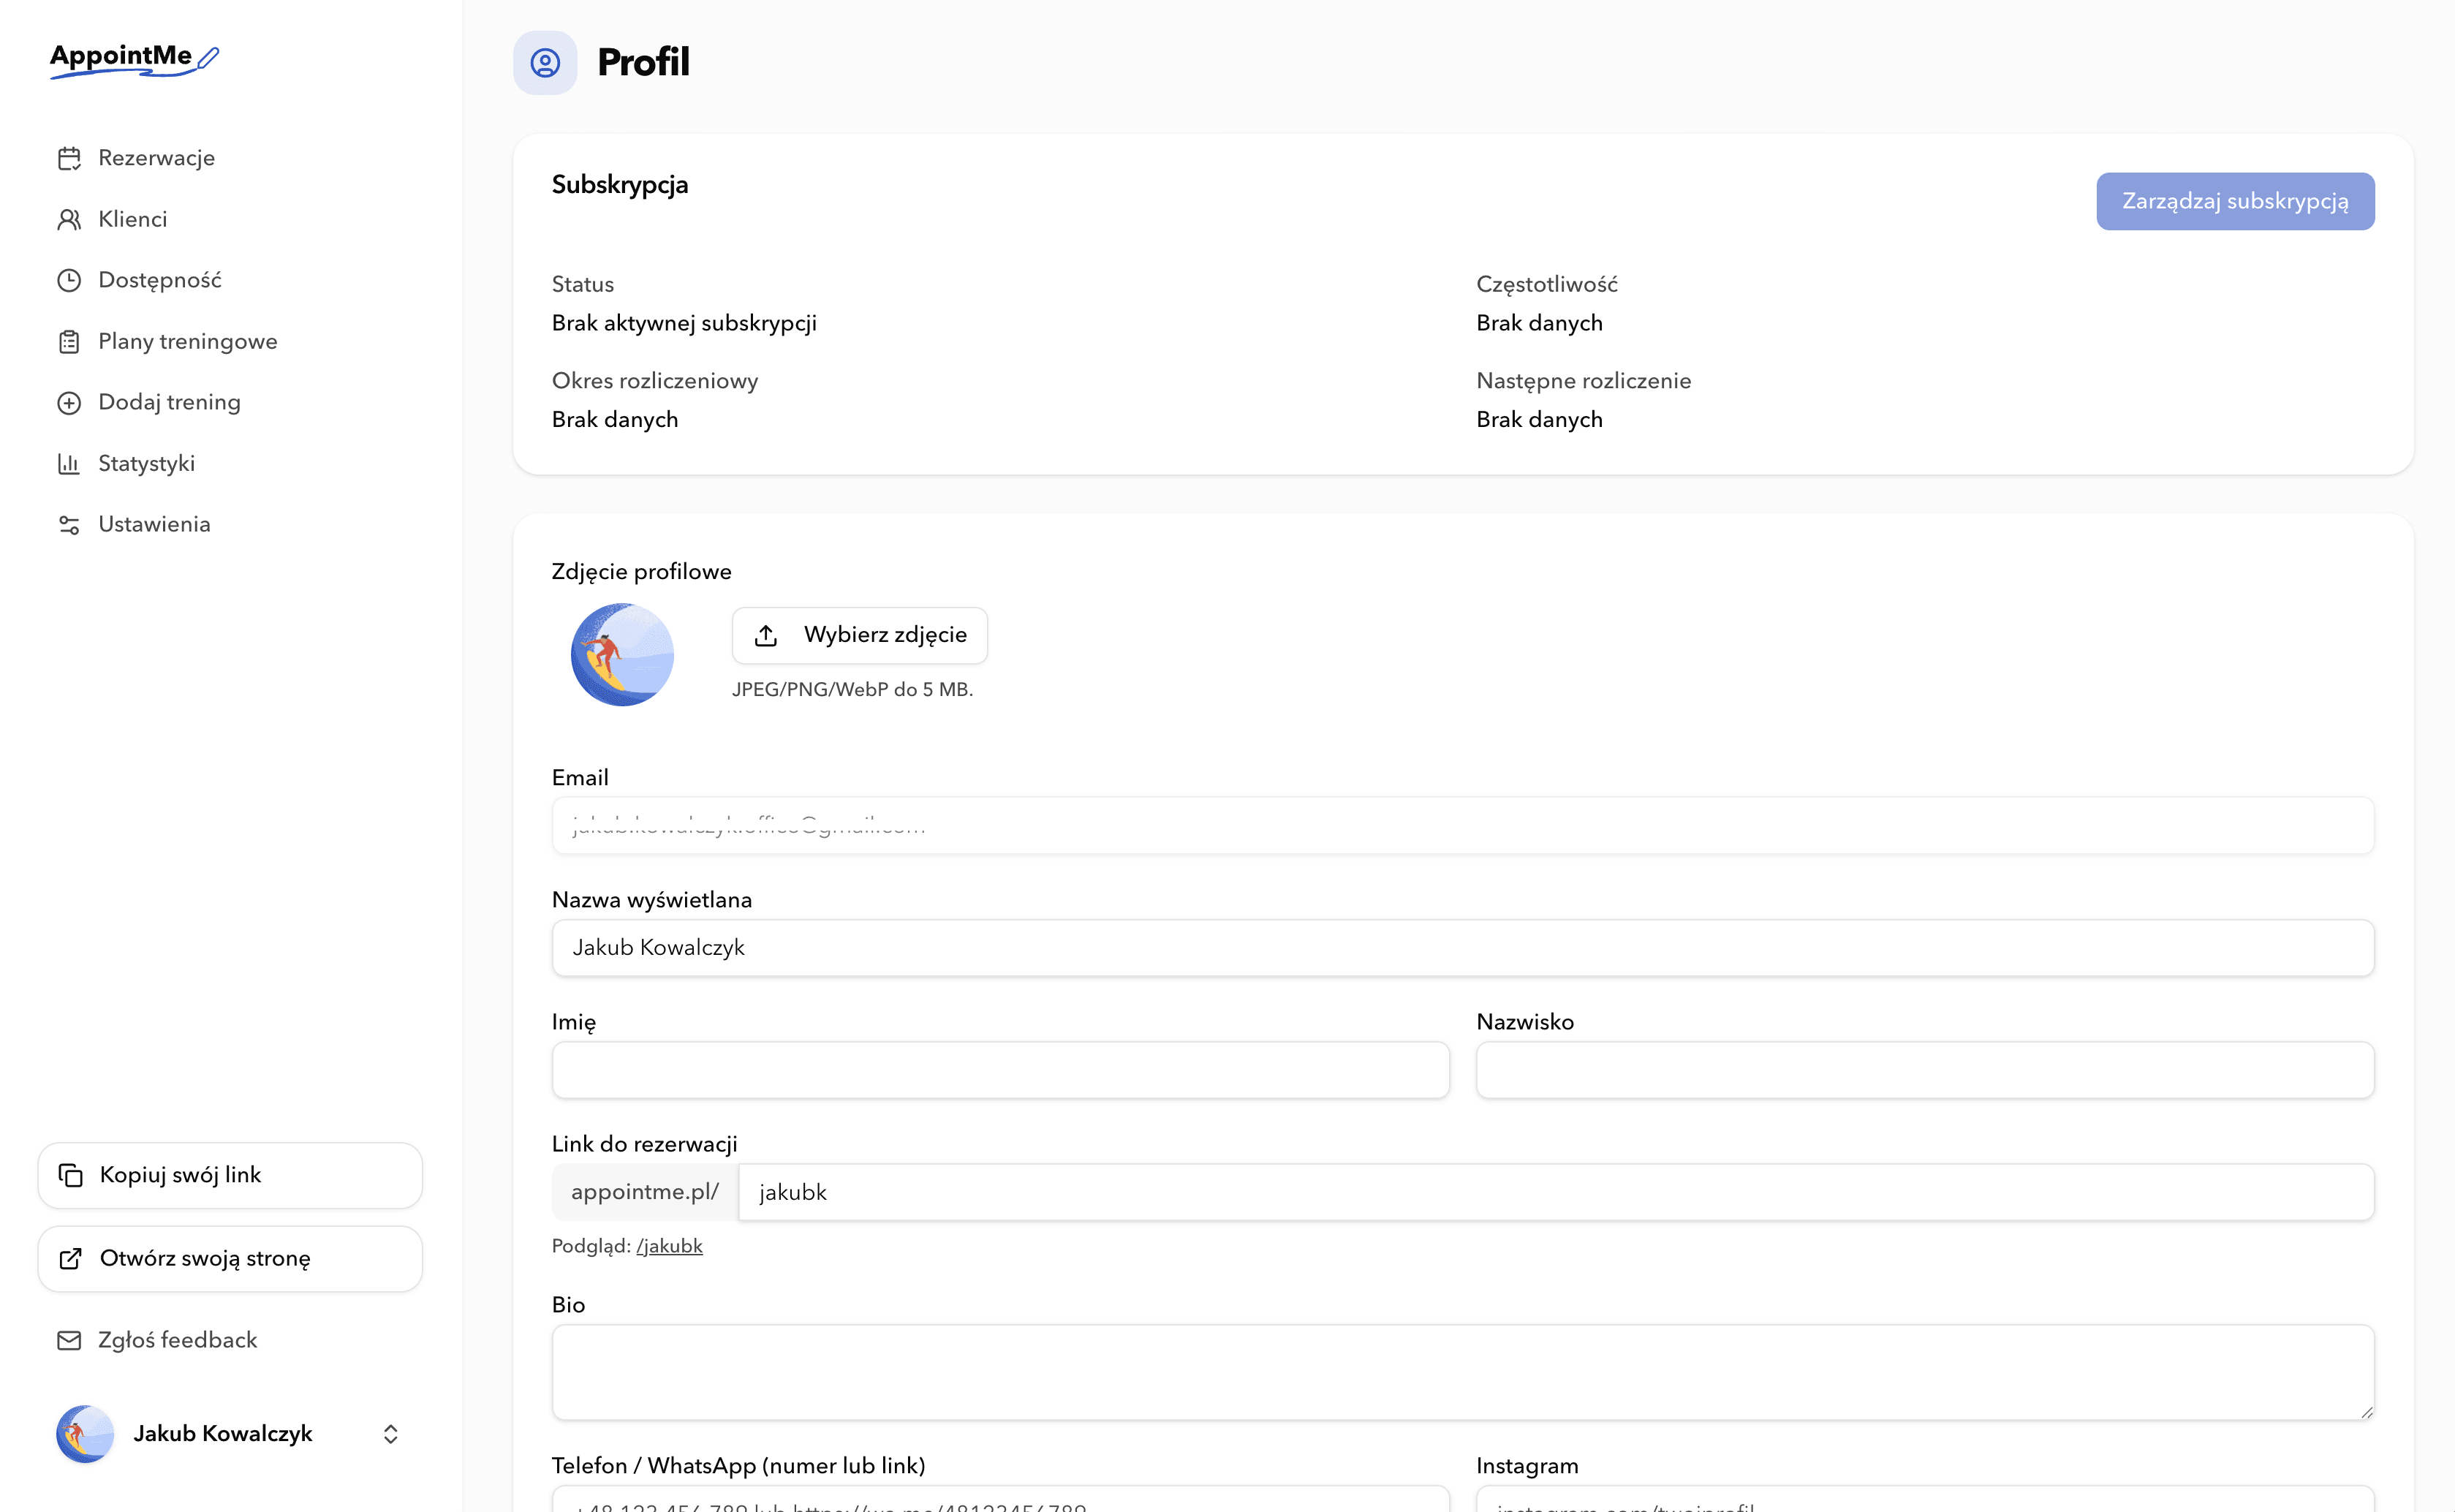Click the Wybierz zdjęcie upload button
2455x1512 pixels.
point(860,635)
